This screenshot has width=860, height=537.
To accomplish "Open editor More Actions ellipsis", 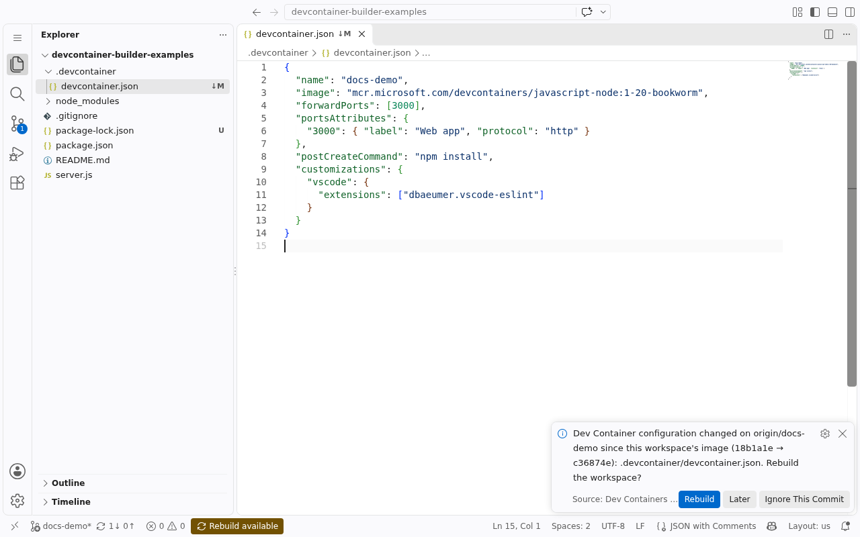I will click(x=847, y=34).
